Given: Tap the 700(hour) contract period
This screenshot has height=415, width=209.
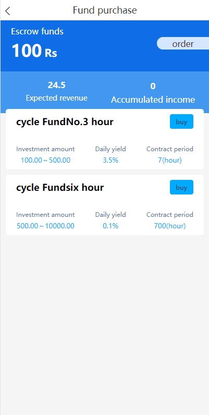Looking at the screenshot, I should pos(170,226).
